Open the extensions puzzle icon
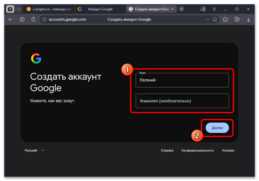259x181 pixels. [226, 19]
